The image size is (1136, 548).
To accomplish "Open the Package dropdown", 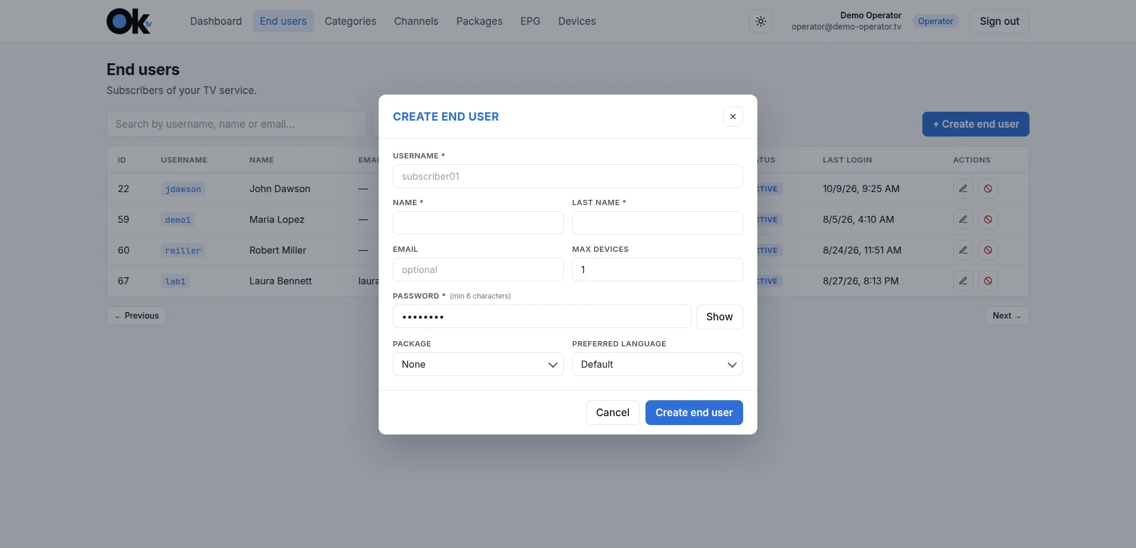I will (478, 364).
